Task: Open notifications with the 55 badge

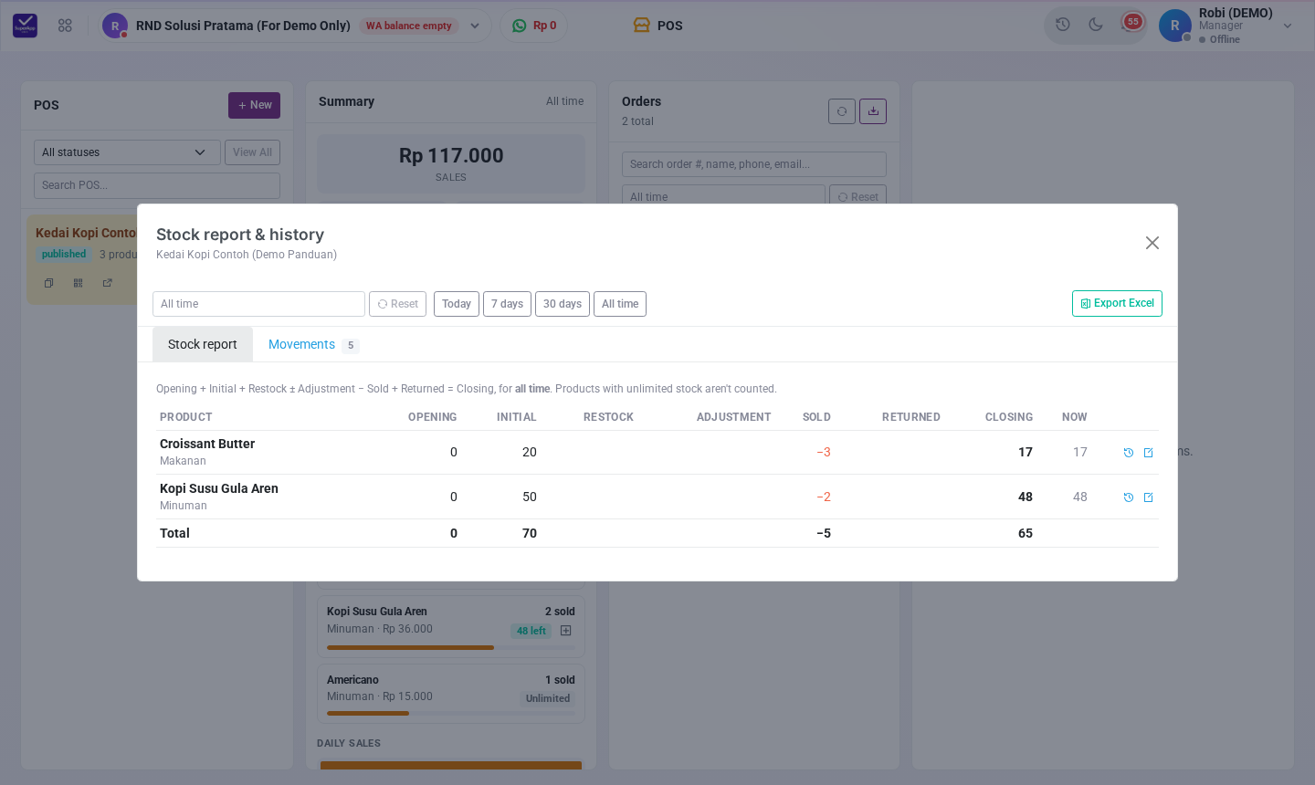Action: tap(1131, 22)
